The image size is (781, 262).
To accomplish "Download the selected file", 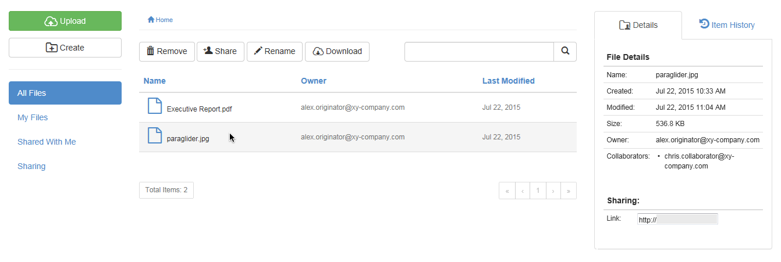I will (337, 51).
